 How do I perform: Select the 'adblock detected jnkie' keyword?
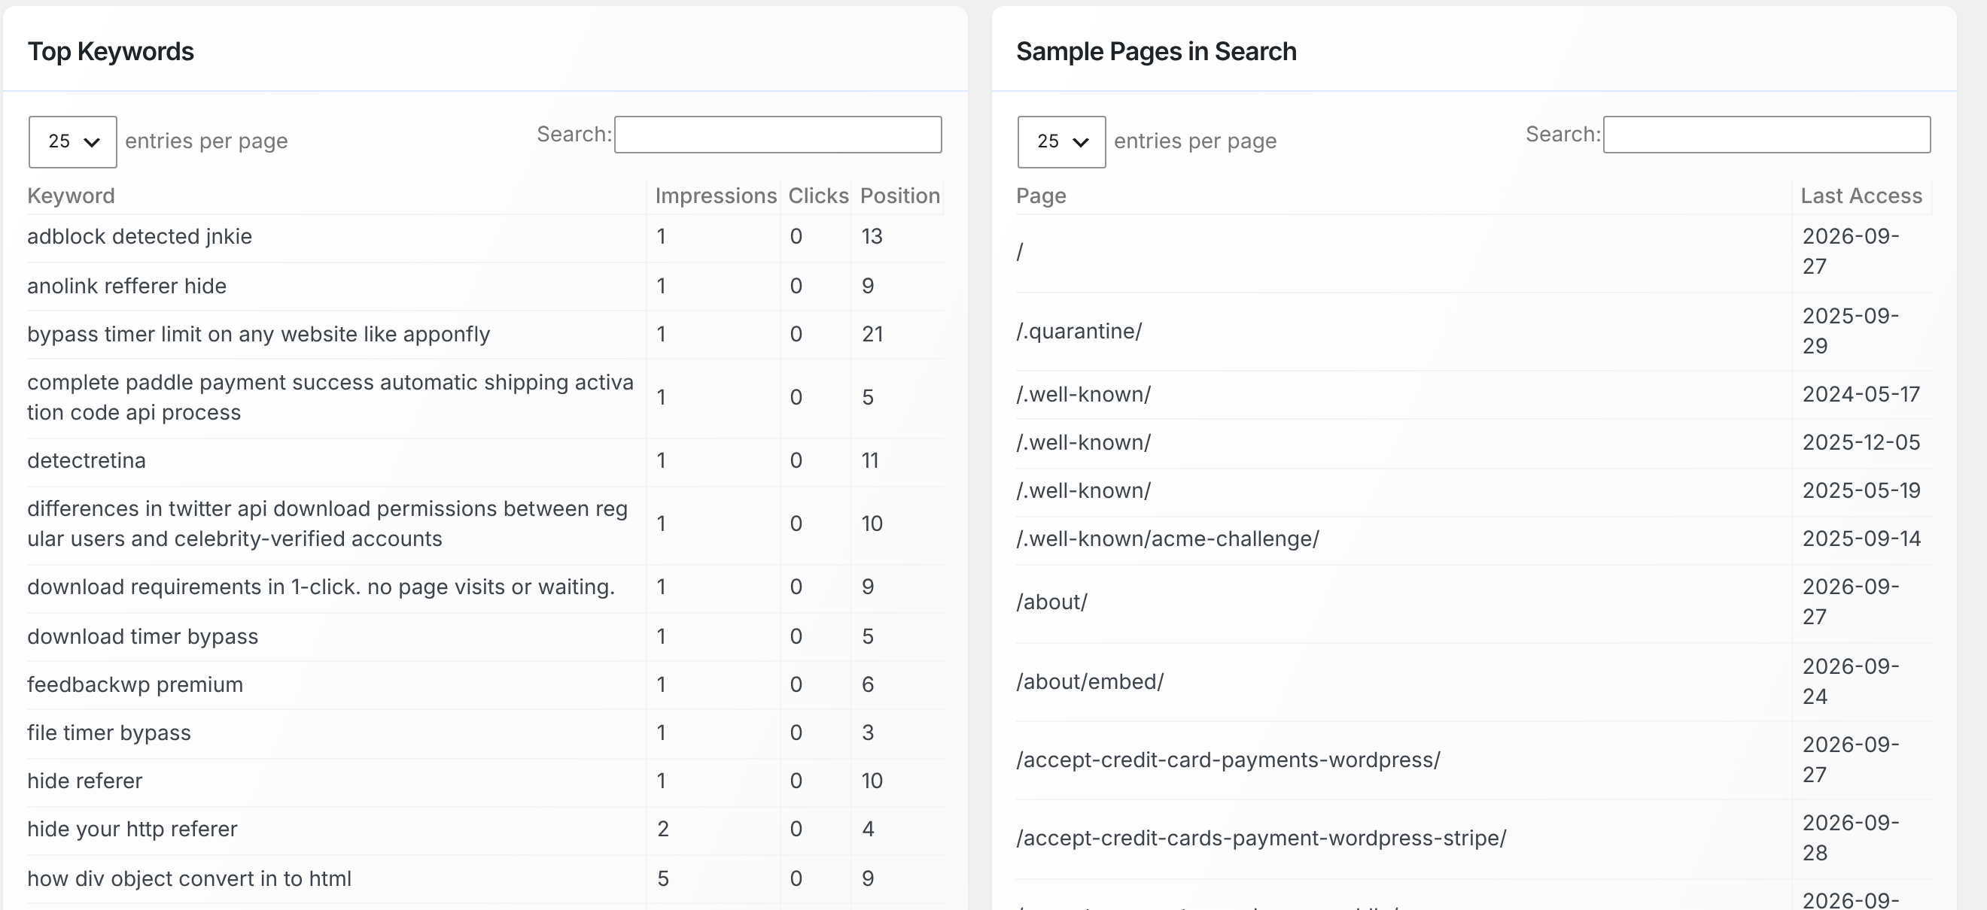pyautogui.click(x=139, y=237)
